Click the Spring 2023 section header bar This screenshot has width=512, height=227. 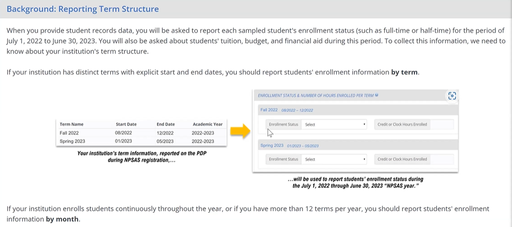coord(356,145)
